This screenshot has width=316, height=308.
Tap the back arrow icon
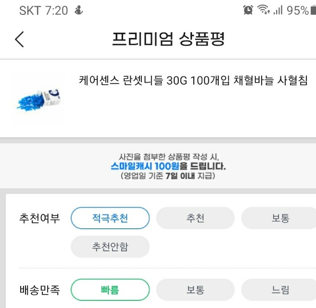[x=20, y=39]
